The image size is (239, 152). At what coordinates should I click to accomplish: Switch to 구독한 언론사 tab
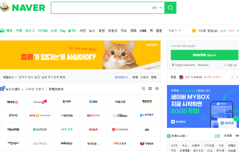(x=35, y=89)
